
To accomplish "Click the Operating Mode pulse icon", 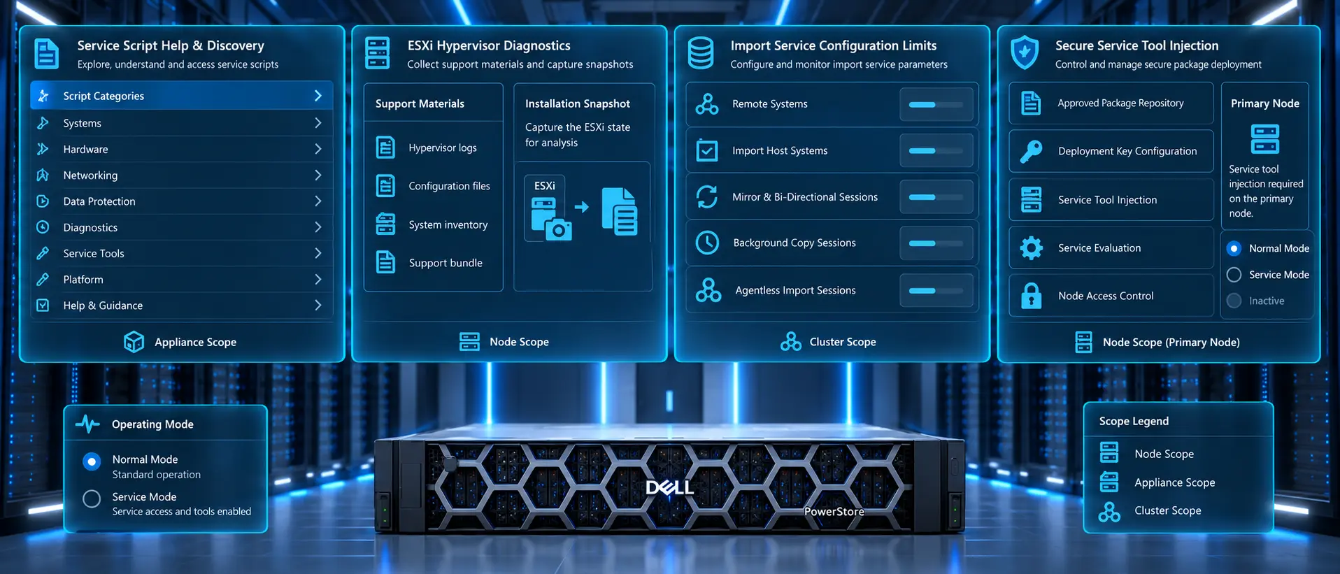I will 88,424.
